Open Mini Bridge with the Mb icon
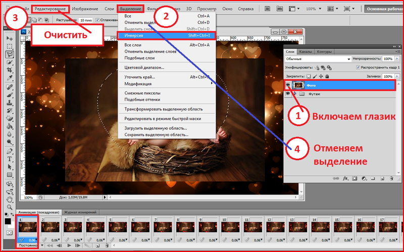 click(280, 9)
